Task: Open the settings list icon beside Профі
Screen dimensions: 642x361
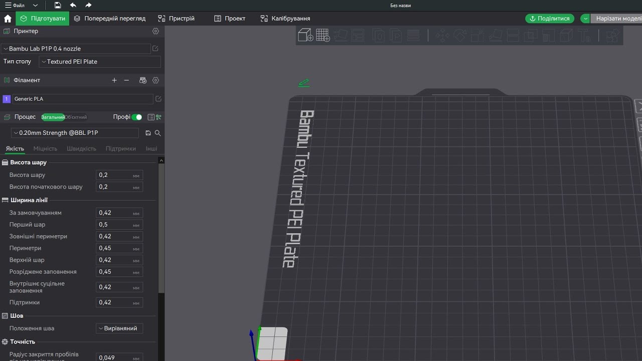Action: (151, 117)
